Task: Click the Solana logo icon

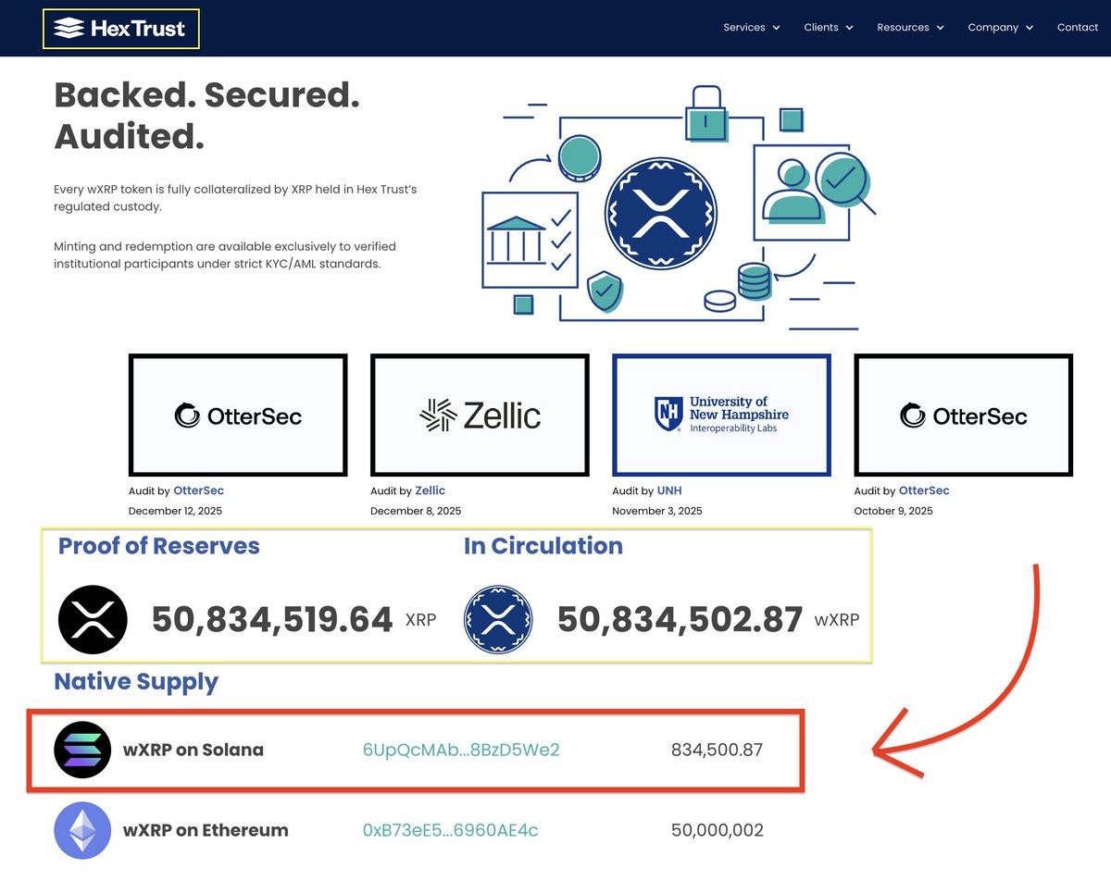Action: click(82, 750)
